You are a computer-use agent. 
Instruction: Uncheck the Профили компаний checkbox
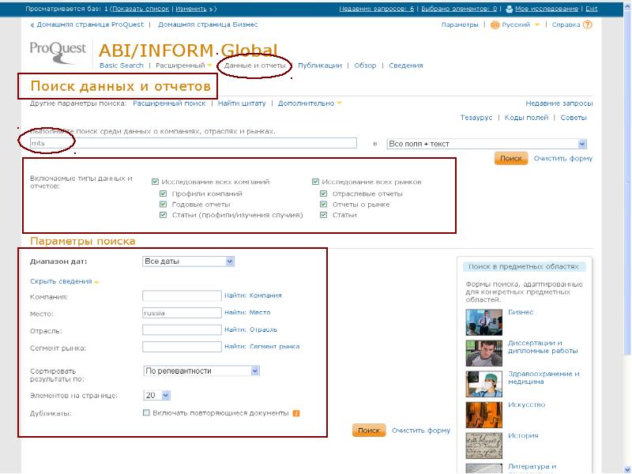click(x=164, y=194)
